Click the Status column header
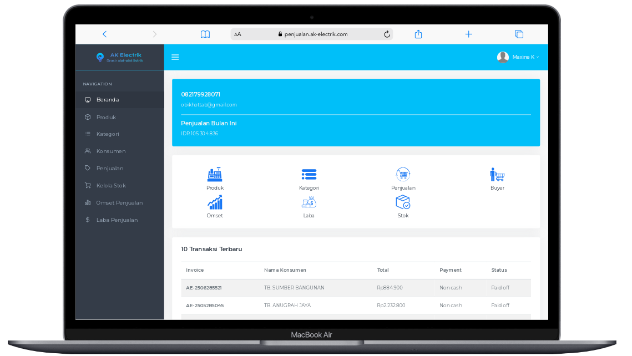Viewport: 632px width, 356px height. point(499,270)
